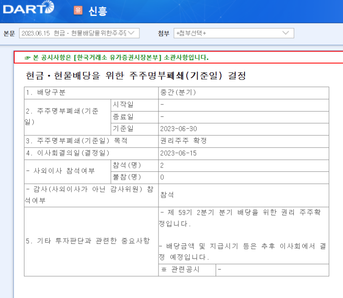Click the '4. 이사회결의일(결정일)' label
Viewport: 343px width, 298px height.
coord(67,153)
